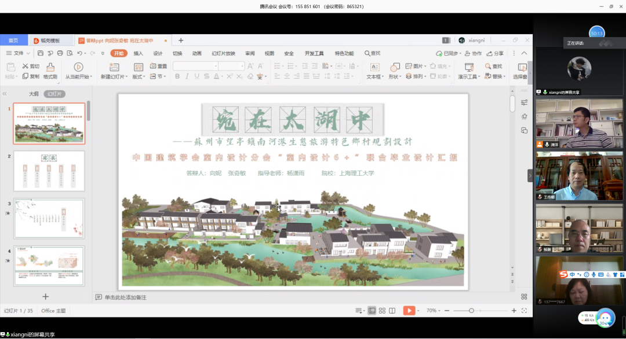Image resolution: width=626 pixels, height=339 pixels.
Task: Open 演示工具 presentation tools
Action: tap(469, 71)
